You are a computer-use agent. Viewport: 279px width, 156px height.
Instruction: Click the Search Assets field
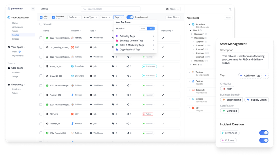pyautogui.click(x=110, y=9)
